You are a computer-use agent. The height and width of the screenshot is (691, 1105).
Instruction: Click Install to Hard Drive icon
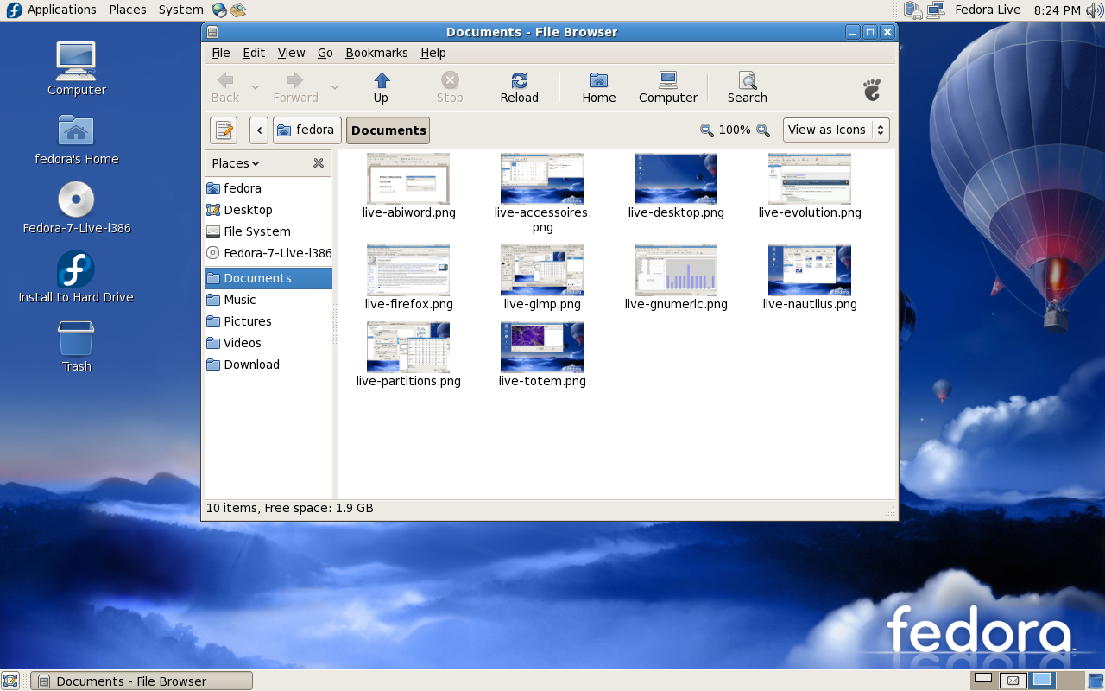point(76,269)
